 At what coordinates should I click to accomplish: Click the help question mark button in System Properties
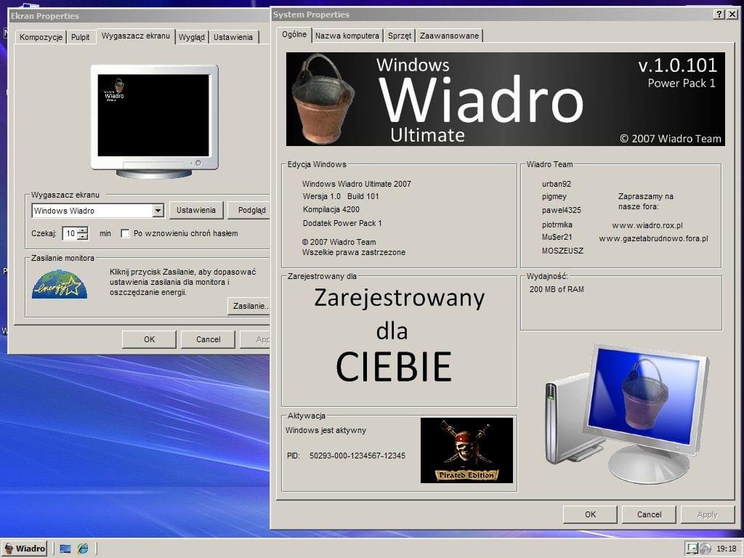(719, 15)
